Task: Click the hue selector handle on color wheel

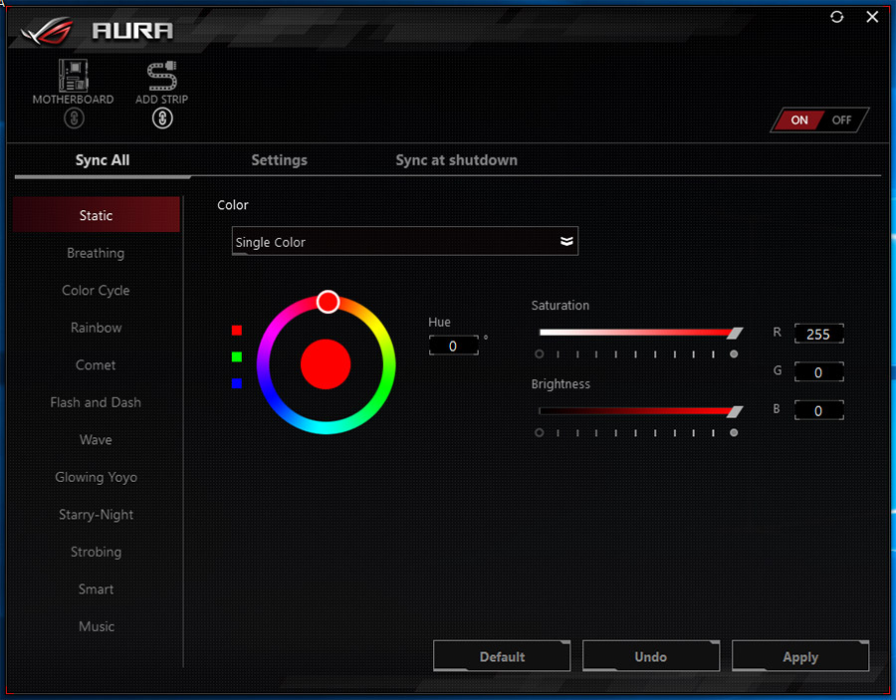Action: pyautogui.click(x=328, y=301)
